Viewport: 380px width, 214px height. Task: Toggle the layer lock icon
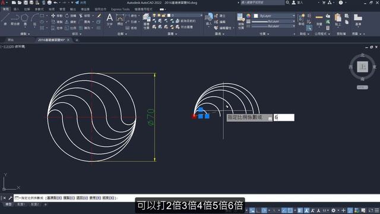click(164, 15)
